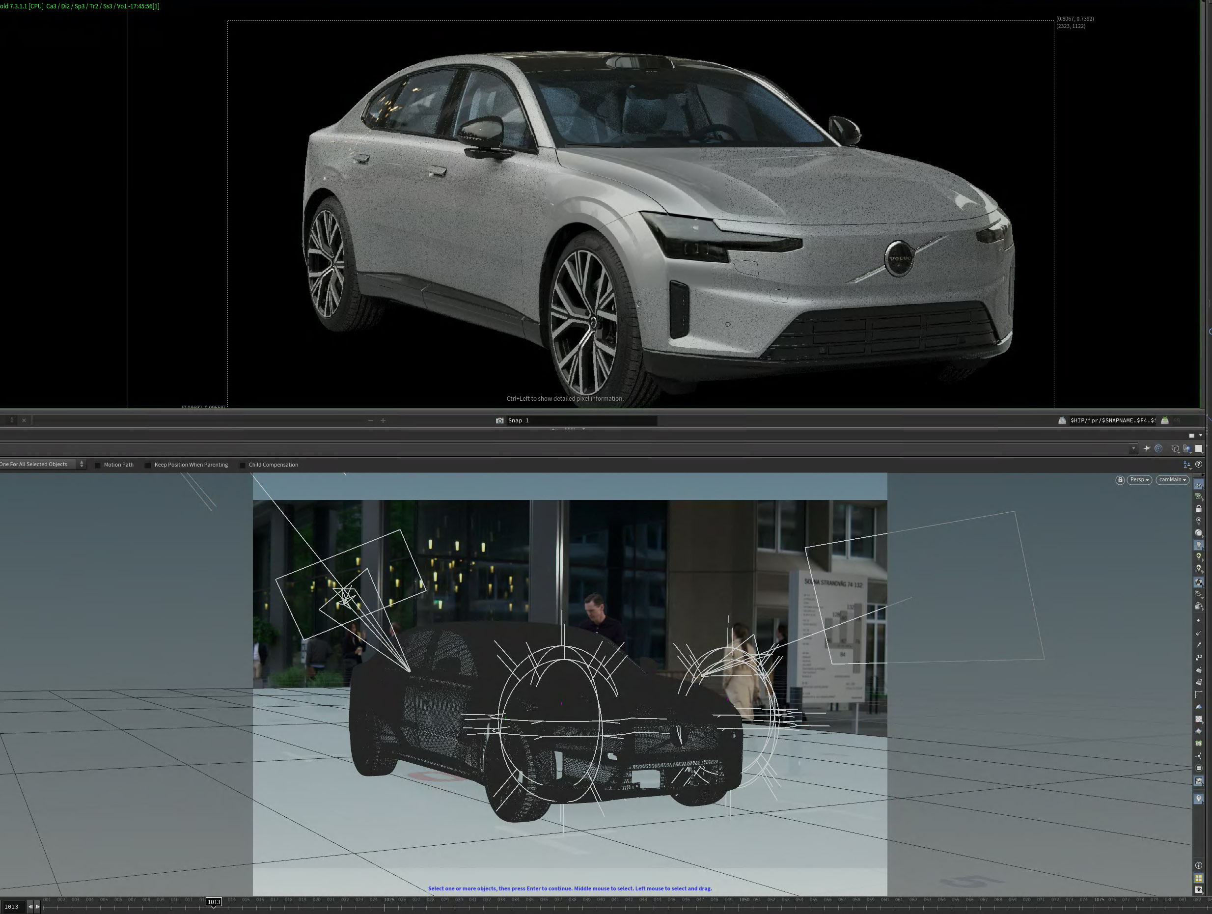Click the plus button in snapshot bar
The height and width of the screenshot is (914, 1212).
(x=383, y=421)
